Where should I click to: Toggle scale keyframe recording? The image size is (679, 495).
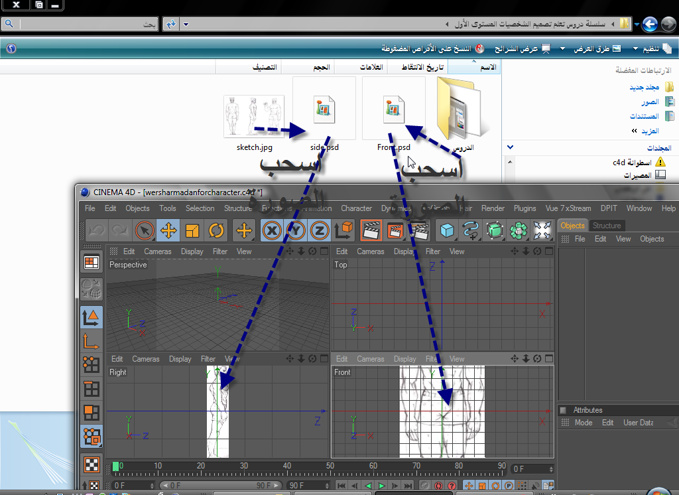tap(482, 486)
